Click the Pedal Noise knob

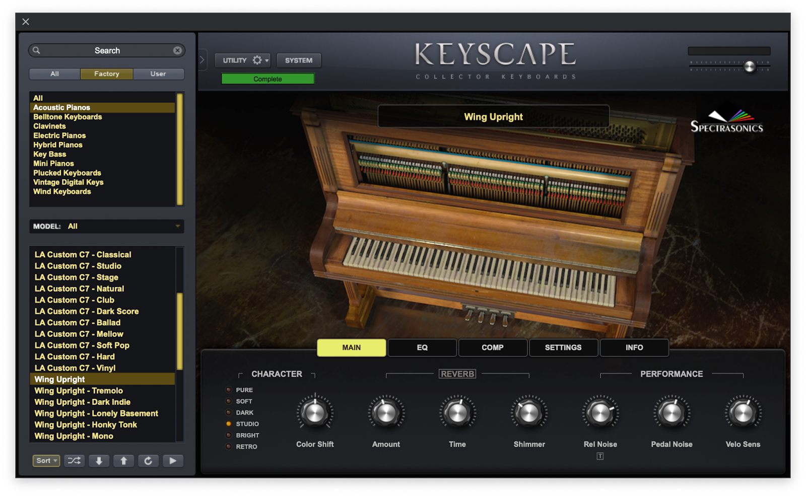click(671, 413)
